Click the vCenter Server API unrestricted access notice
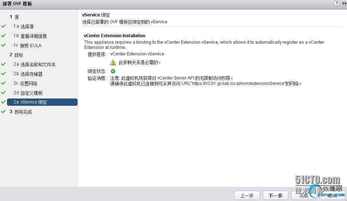Screen dimensions: 347x201 [x=172, y=78]
